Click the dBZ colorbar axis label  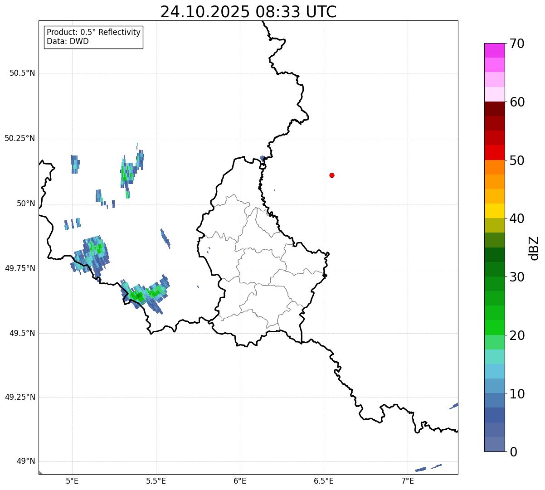tap(534, 248)
